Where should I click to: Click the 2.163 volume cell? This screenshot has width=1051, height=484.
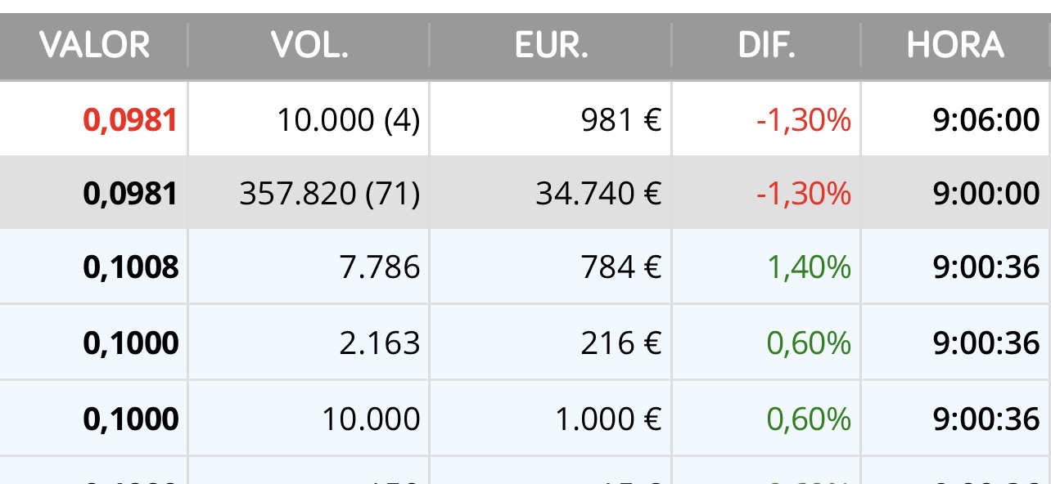[x=380, y=343]
